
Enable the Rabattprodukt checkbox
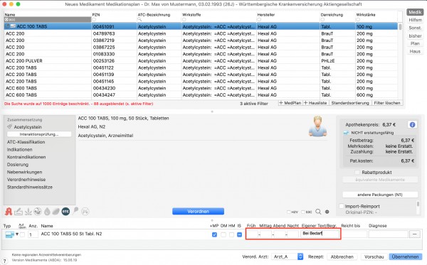(357, 173)
